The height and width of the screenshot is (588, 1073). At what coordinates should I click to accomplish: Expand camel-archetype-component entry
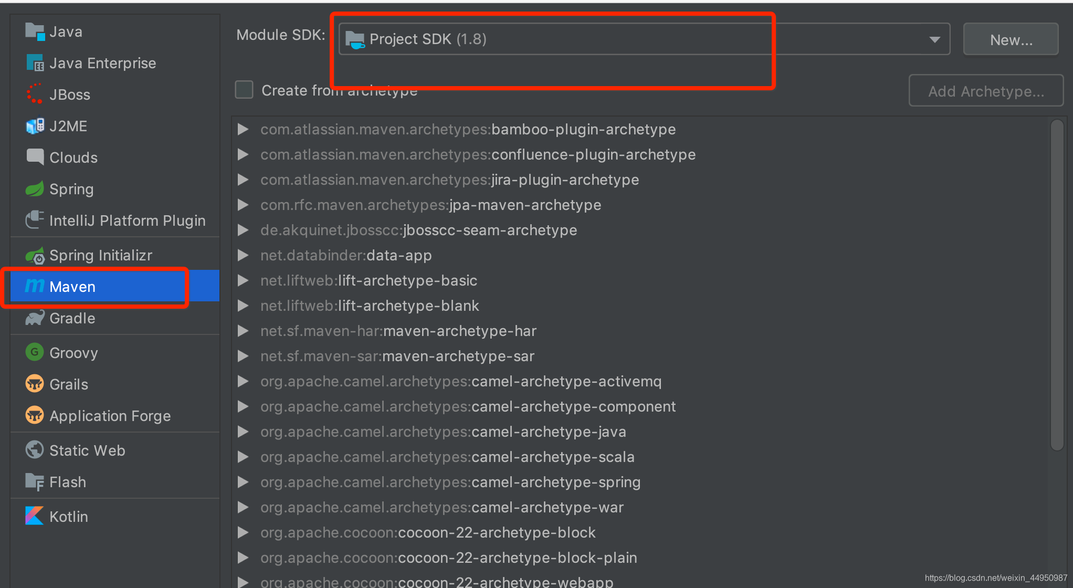243,406
